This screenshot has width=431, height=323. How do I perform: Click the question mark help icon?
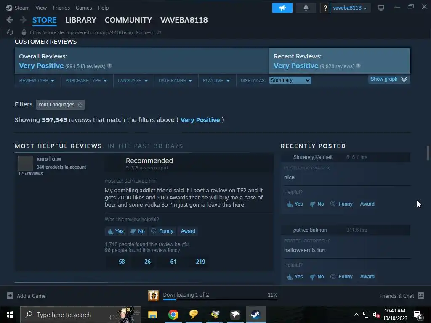click(x=325, y=8)
